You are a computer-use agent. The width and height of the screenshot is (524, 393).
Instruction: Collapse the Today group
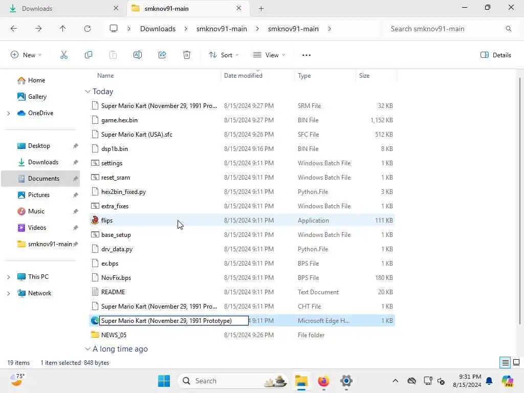pos(88,92)
